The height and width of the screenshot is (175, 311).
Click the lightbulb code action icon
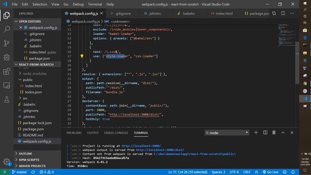82,56
